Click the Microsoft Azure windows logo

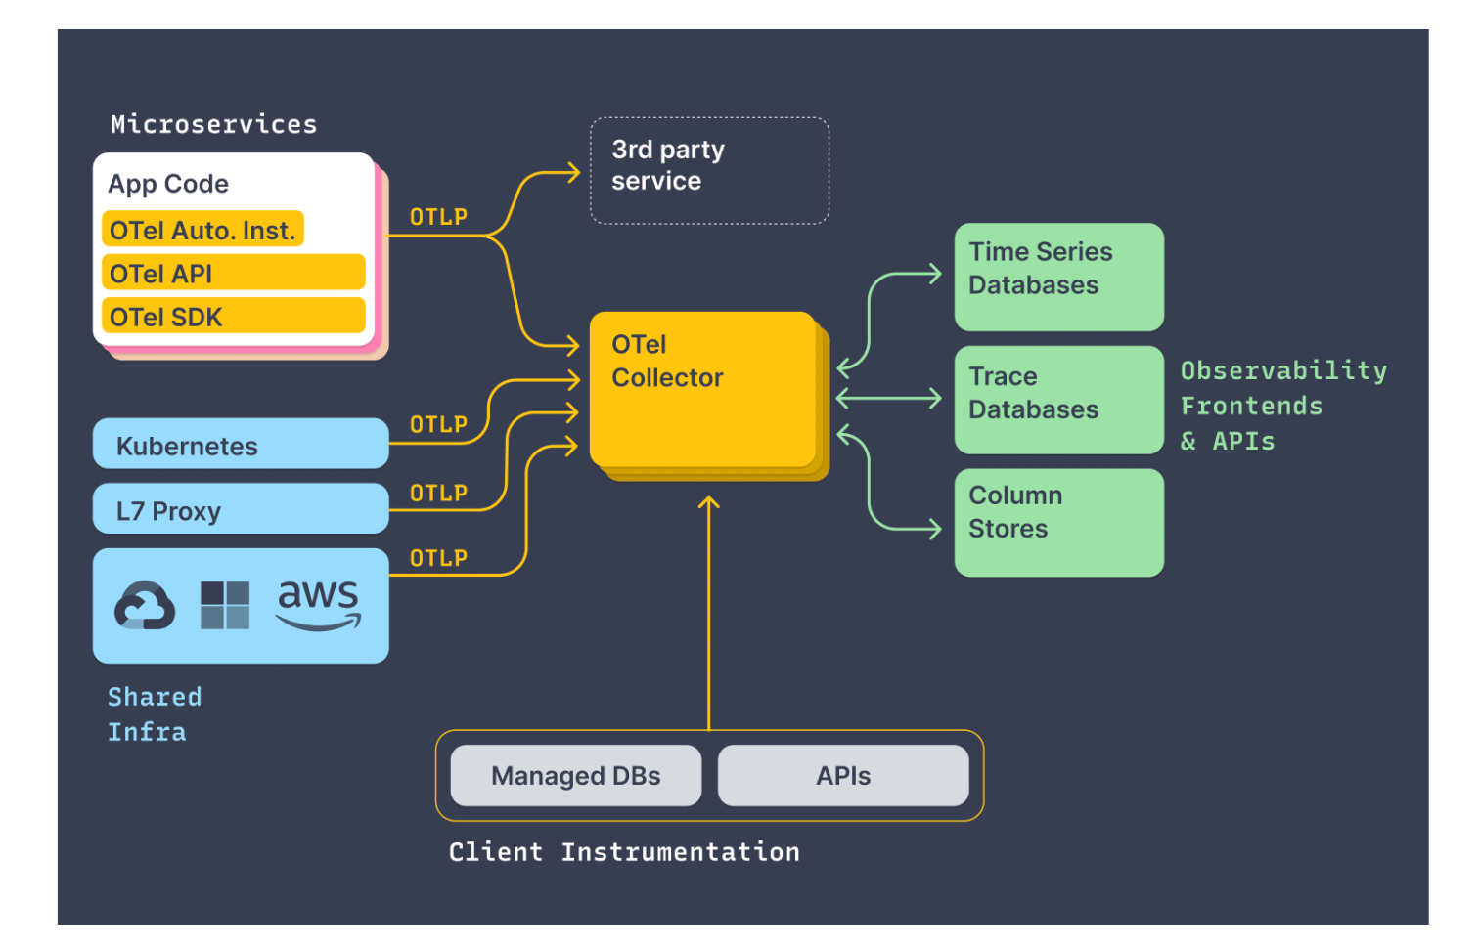pyautogui.click(x=225, y=605)
